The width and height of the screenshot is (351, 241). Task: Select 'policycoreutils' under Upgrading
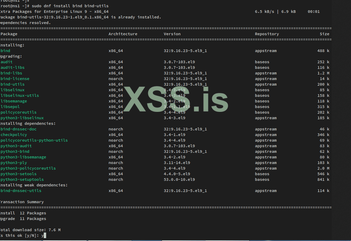pos(19,112)
